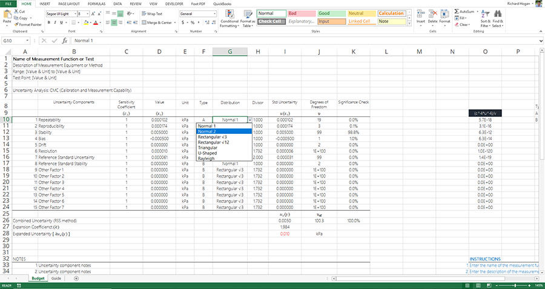Click the Insert Function fx icon

(65, 41)
